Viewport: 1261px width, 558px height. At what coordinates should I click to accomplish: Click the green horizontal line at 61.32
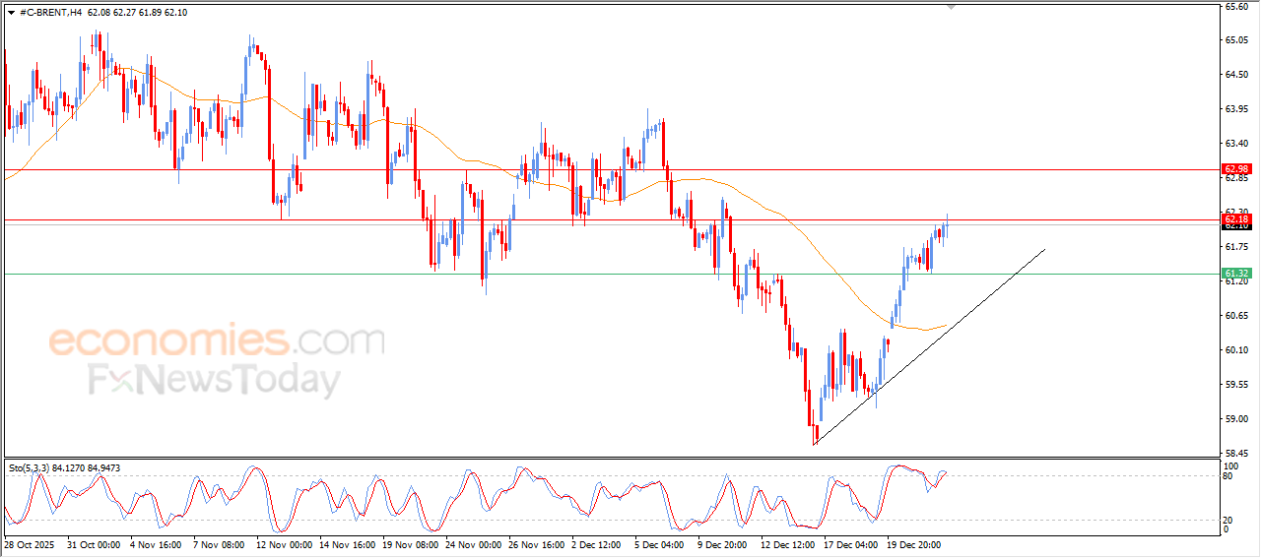(x=611, y=274)
